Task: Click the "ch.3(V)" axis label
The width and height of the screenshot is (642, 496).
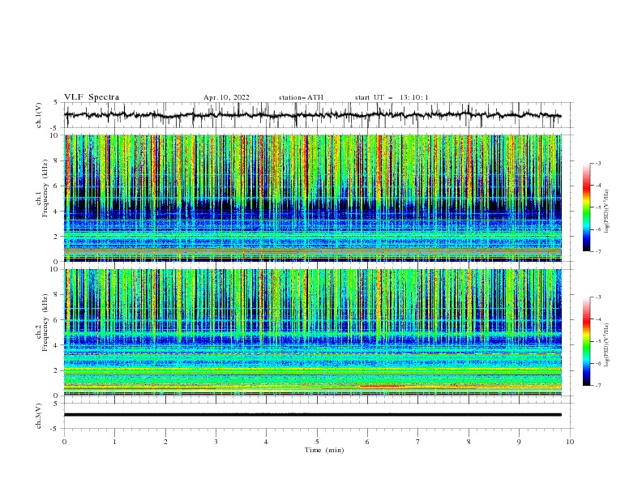Action: 39,416
